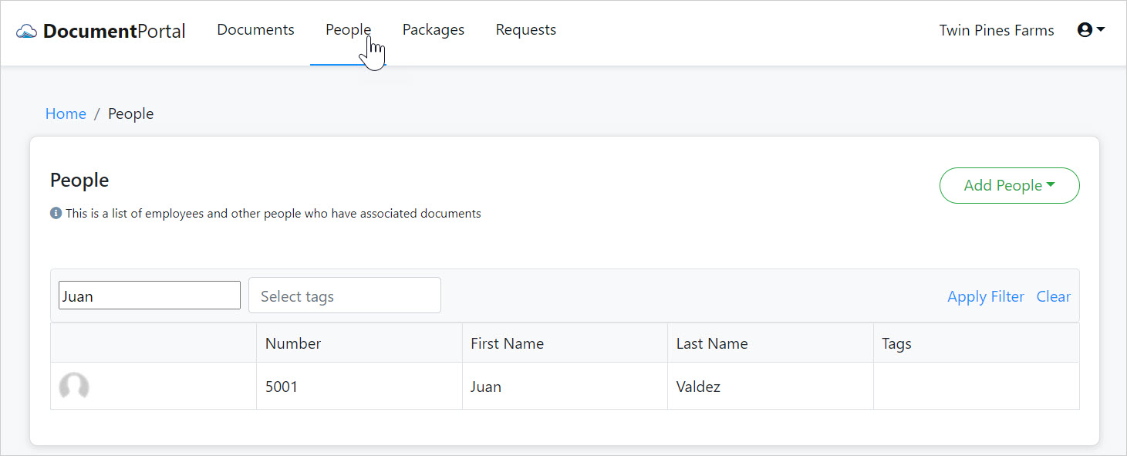
Task: Click the info icon beside the people description
Action: click(x=56, y=214)
